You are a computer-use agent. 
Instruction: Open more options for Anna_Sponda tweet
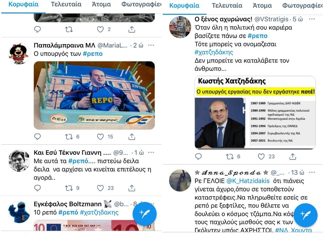[x=312, y=172]
